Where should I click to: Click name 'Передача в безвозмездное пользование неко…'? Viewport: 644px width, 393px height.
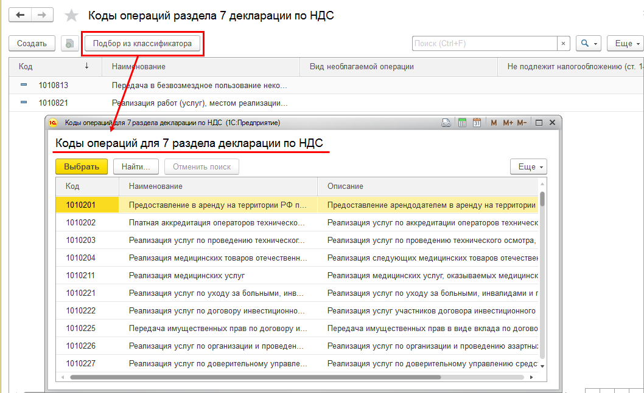(x=200, y=85)
